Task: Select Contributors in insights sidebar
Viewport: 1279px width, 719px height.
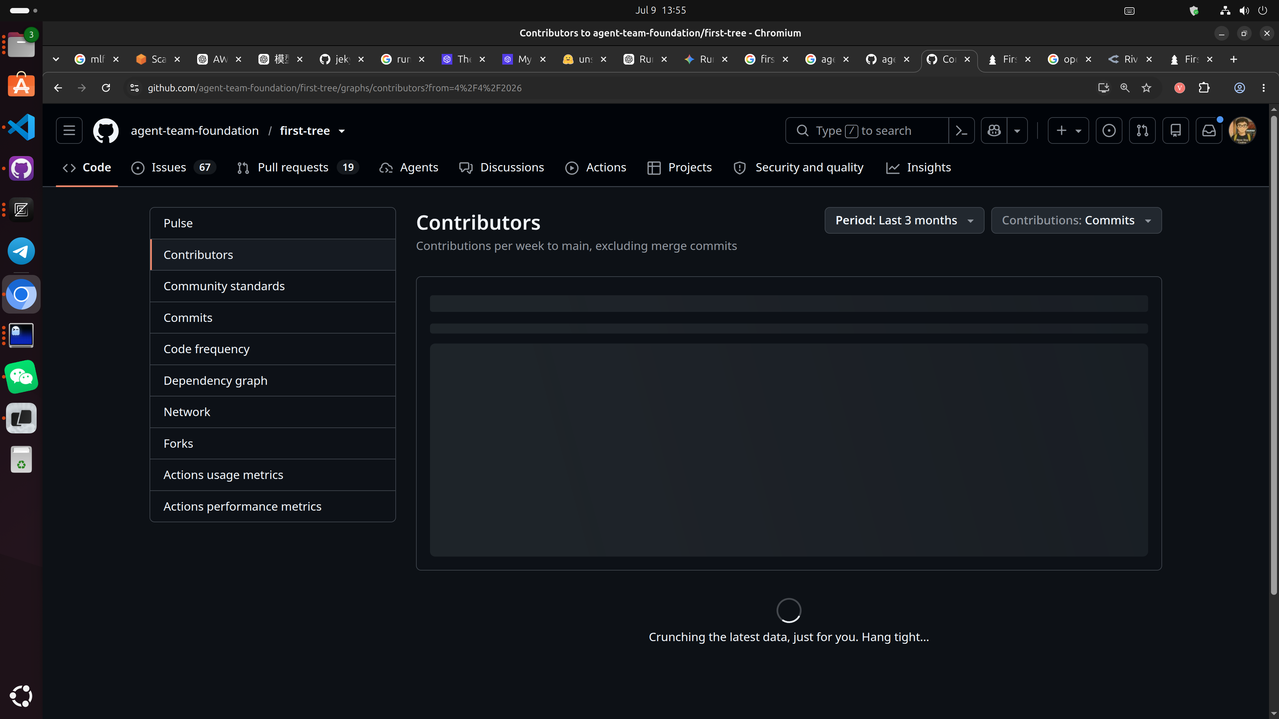Action: 272,255
